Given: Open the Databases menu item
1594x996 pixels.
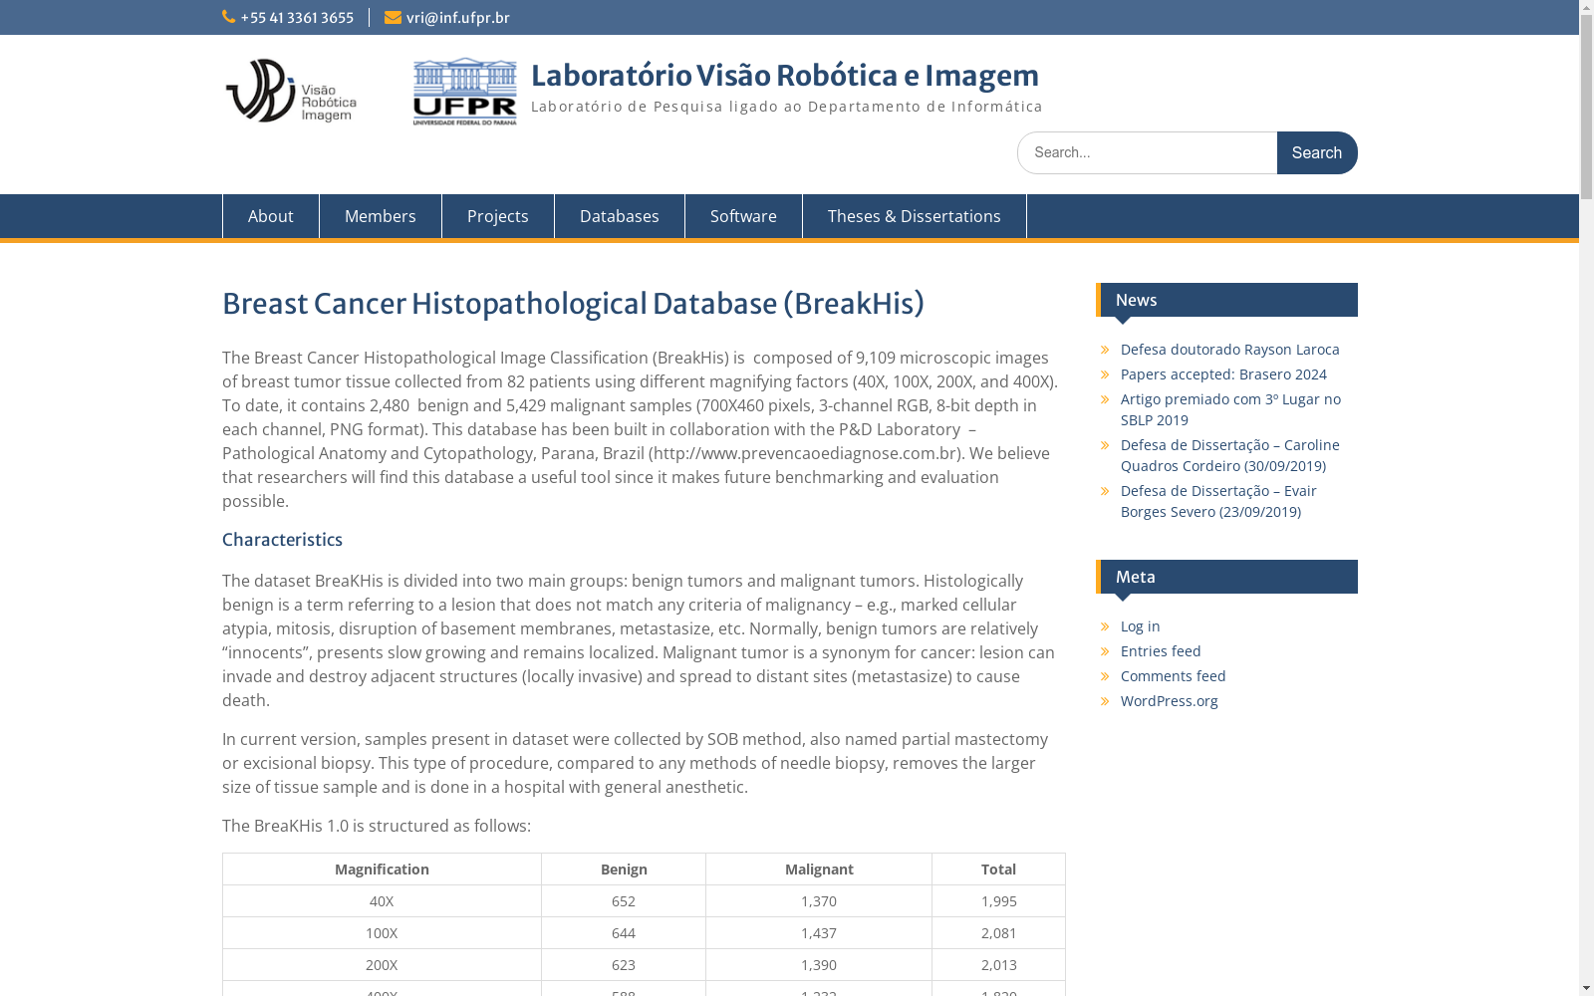Looking at the screenshot, I should (620, 216).
